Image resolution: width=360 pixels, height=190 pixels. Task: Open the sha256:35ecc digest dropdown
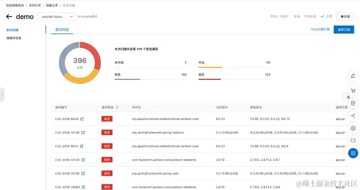coord(57,17)
